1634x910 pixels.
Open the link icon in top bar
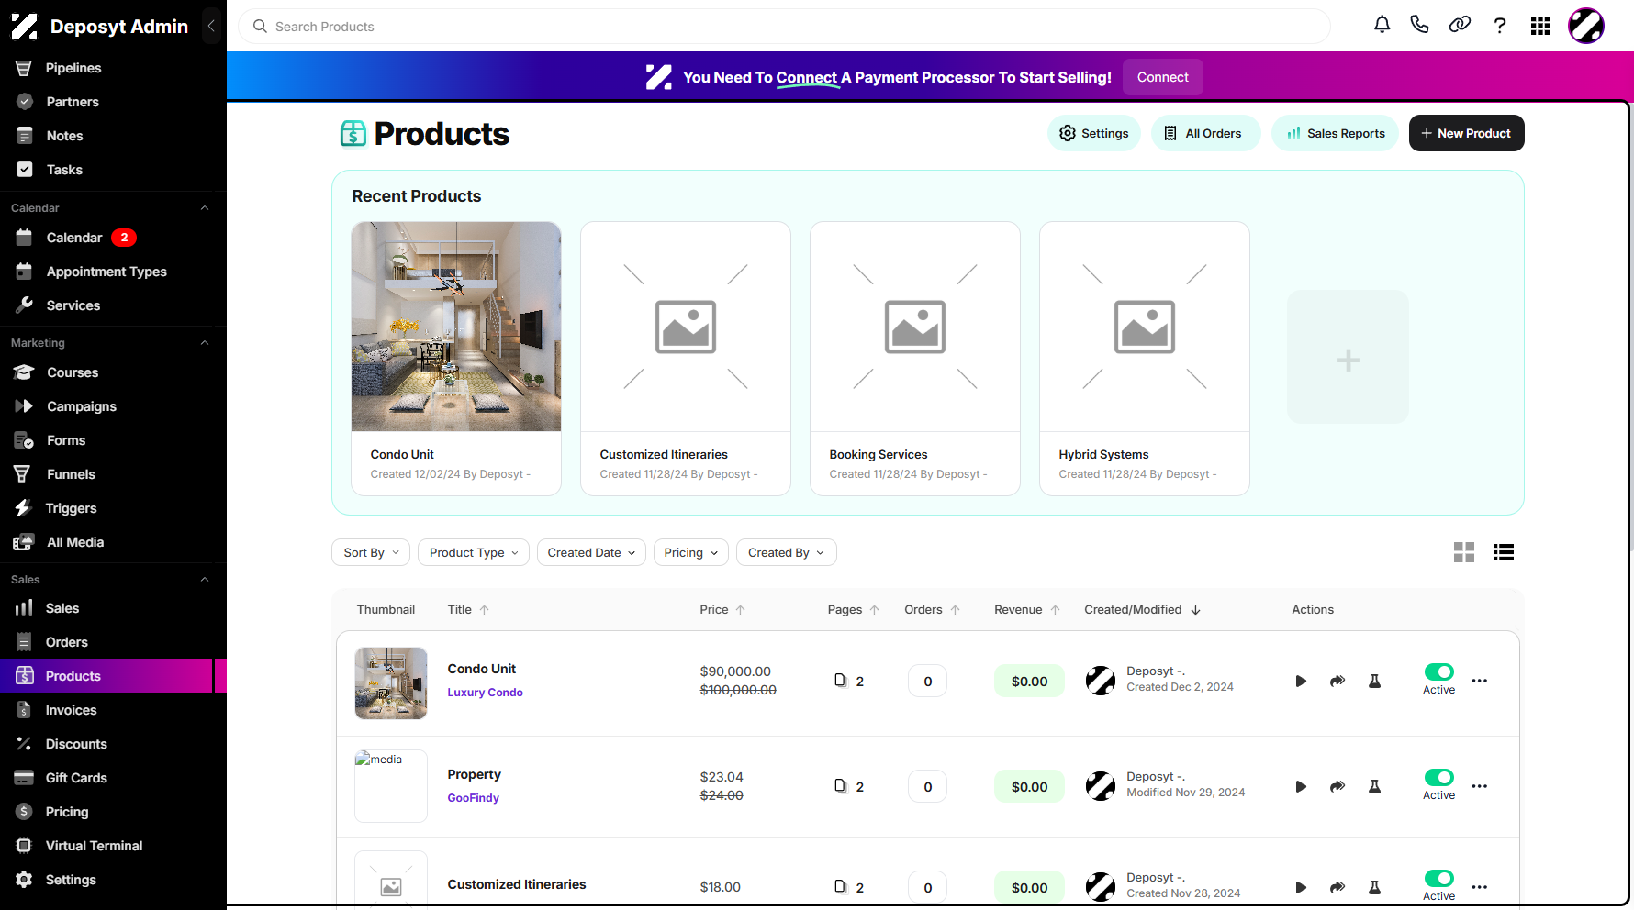click(x=1460, y=25)
